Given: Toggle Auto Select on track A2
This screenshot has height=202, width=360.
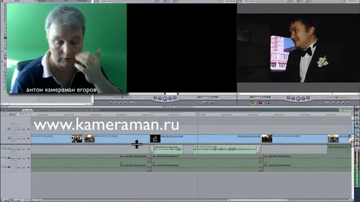Looking at the screenshot, I should [29, 158].
